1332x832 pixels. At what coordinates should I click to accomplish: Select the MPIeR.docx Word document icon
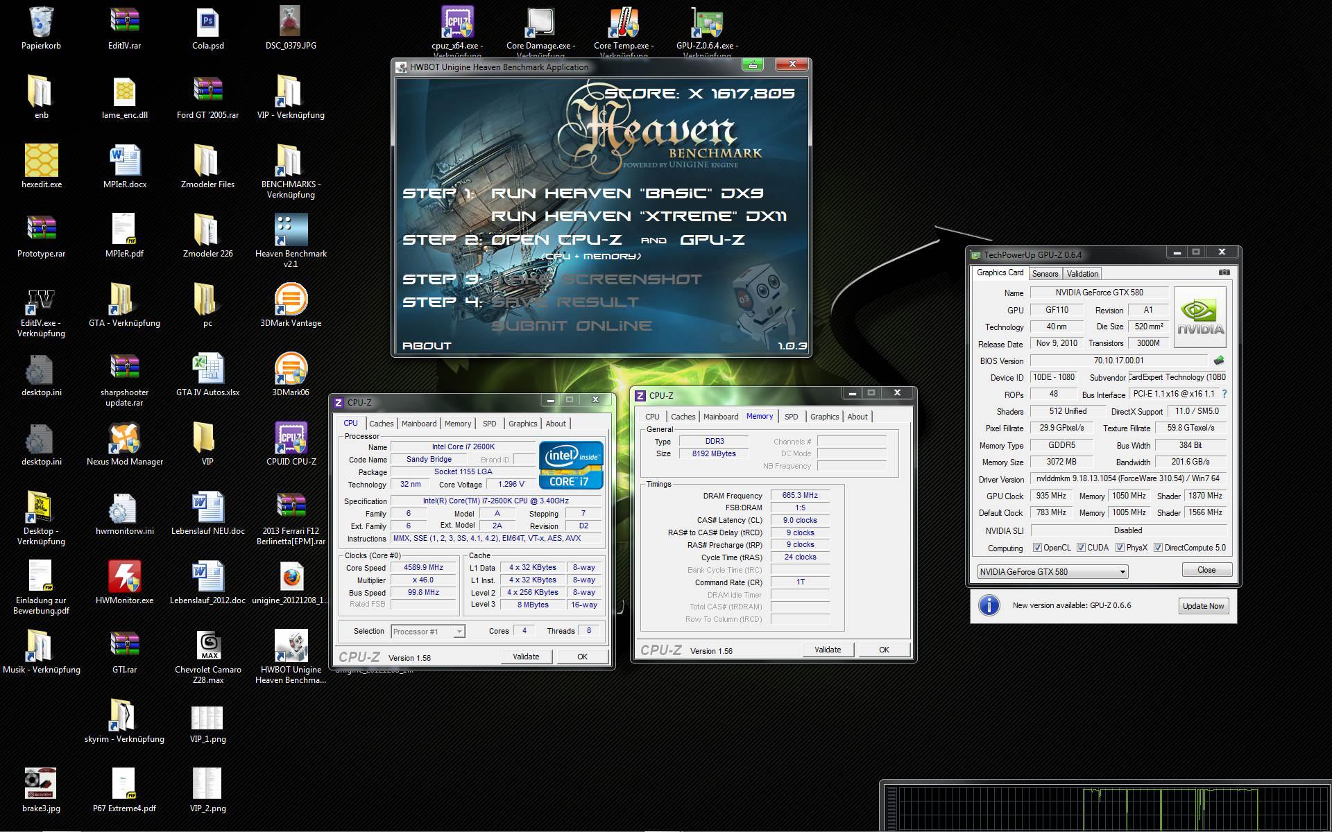tap(124, 161)
